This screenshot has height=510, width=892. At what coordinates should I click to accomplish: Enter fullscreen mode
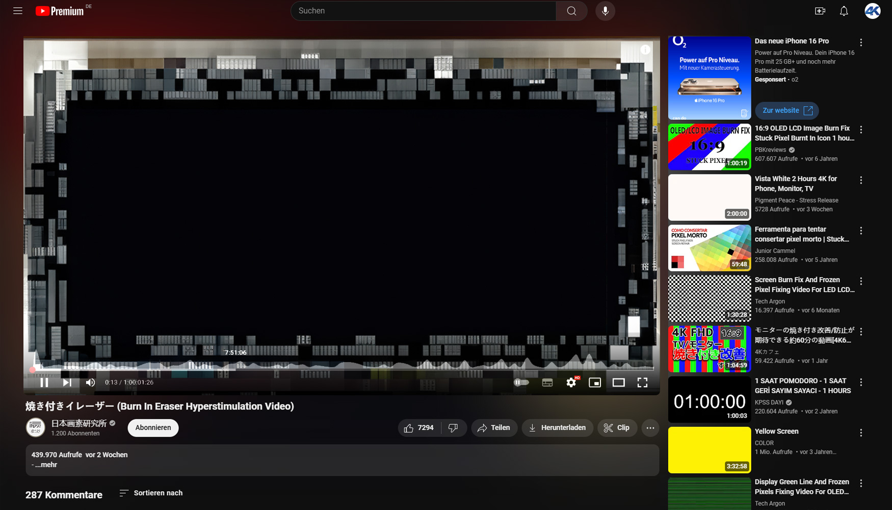(642, 382)
